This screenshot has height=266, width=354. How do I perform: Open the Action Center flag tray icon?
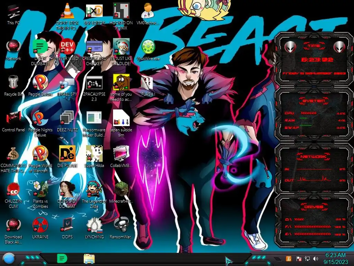click(299, 258)
